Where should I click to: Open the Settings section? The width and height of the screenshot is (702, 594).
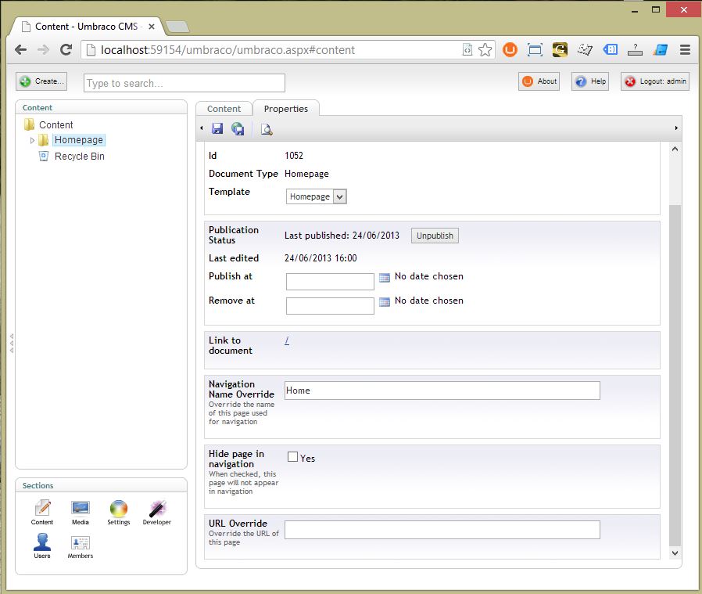(x=119, y=513)
